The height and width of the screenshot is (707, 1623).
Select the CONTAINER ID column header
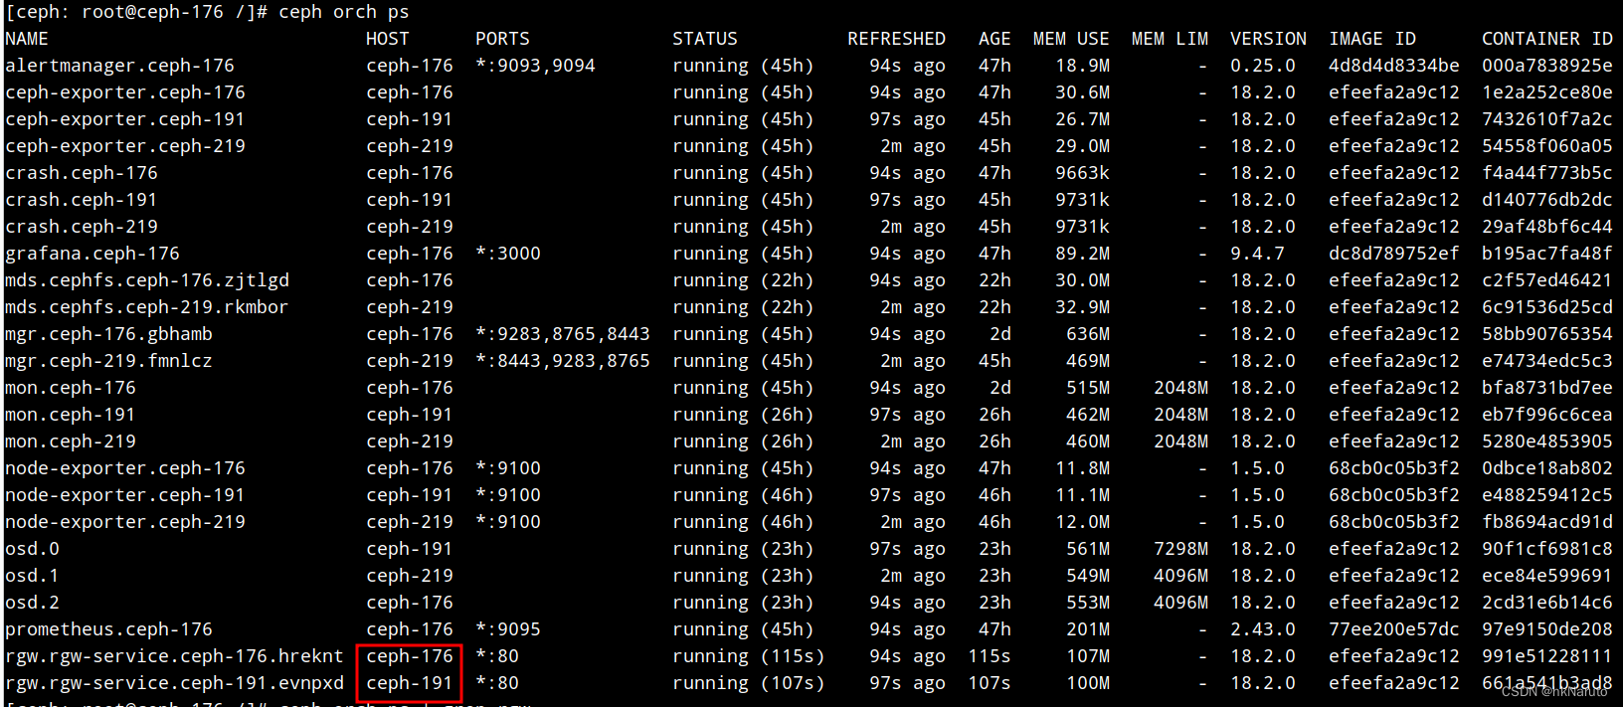click(x=1547, y=39)
